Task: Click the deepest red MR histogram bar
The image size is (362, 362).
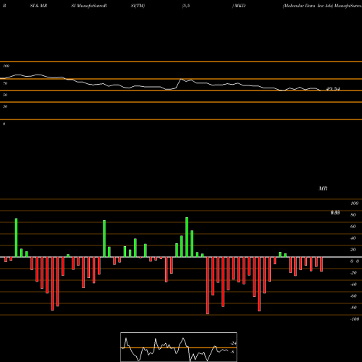Action: 208,285
